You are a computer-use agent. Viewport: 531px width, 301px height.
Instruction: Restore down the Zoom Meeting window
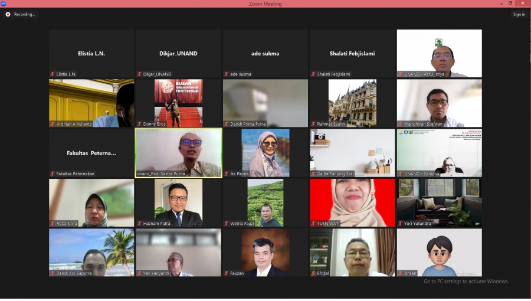[x=510, y=4]
